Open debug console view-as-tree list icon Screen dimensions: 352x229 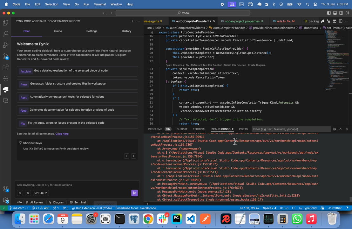pos(335,129)
